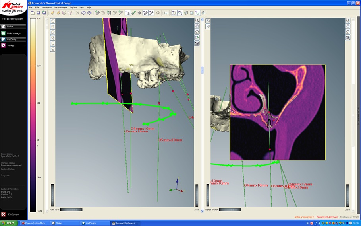This screenshot has height=226, width=361.
Task: Click the second circular view icon in left viewer
Action: click(53, 27)
